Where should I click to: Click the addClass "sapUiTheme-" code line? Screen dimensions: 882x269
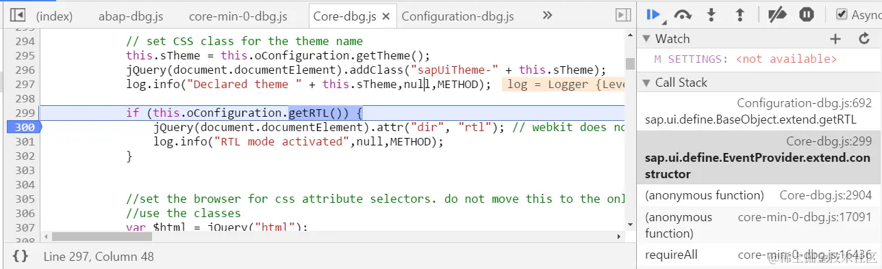click(366, 70)
